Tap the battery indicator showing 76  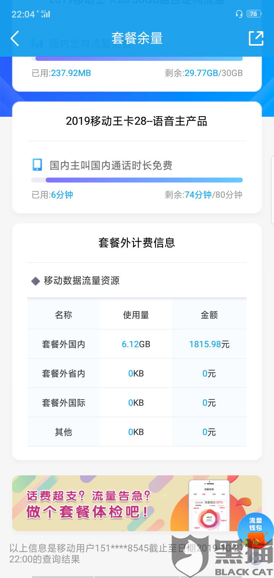(253, 14)
